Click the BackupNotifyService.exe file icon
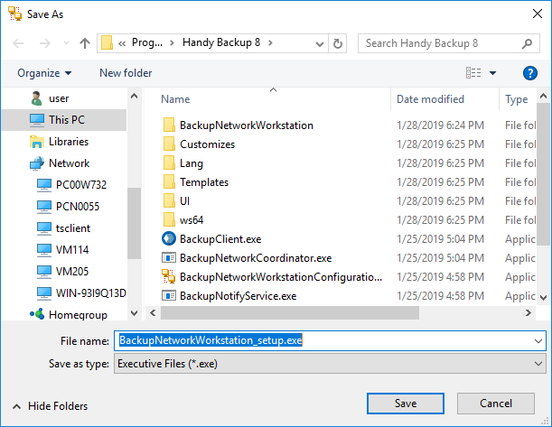The width and height of the screenshot is (552, 427). tap(169, 296)
